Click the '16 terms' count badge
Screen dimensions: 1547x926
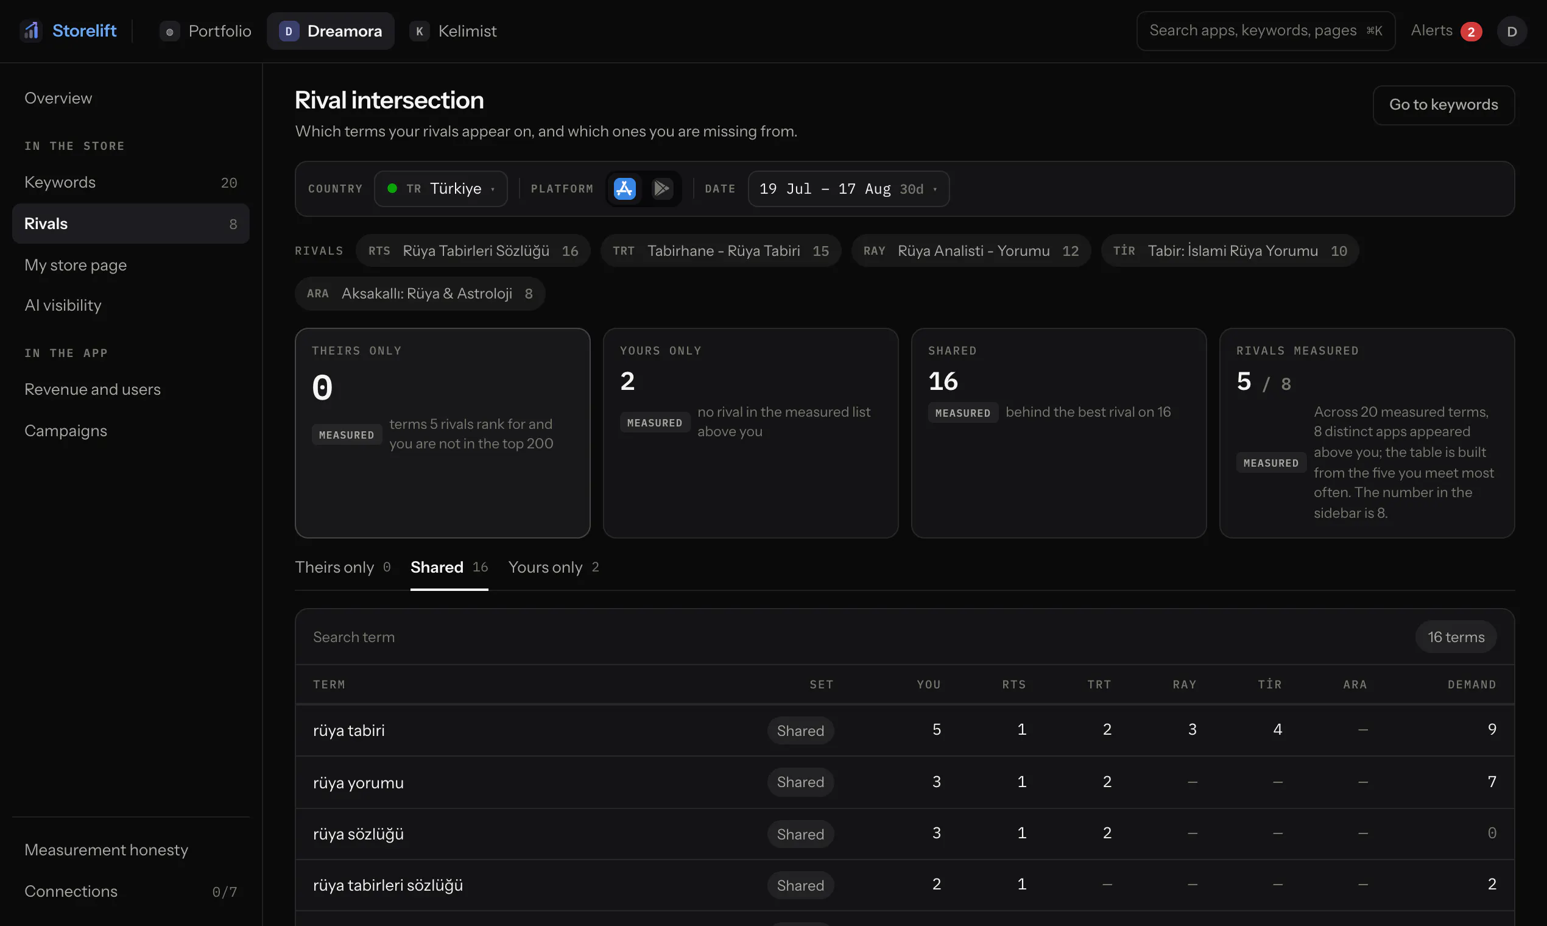click(x=1456, y=637)
